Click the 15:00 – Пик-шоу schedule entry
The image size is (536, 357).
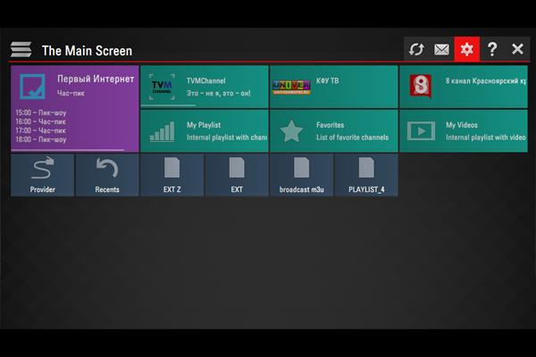(41, 112)
